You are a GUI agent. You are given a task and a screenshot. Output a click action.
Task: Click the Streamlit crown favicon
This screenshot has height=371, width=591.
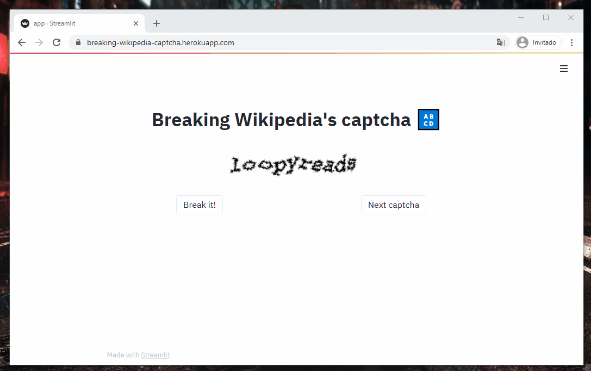point(25,23)
